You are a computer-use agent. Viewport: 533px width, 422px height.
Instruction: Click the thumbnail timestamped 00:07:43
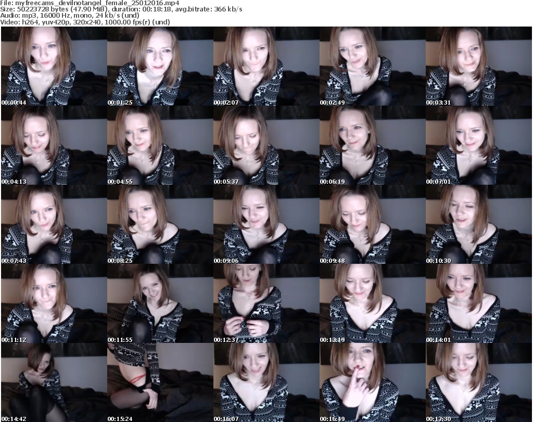point(54,225)
